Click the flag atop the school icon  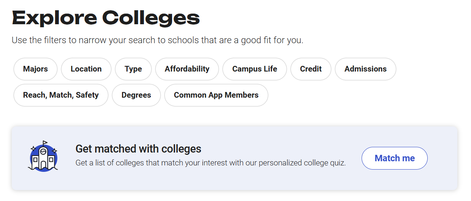pos(45,143)
